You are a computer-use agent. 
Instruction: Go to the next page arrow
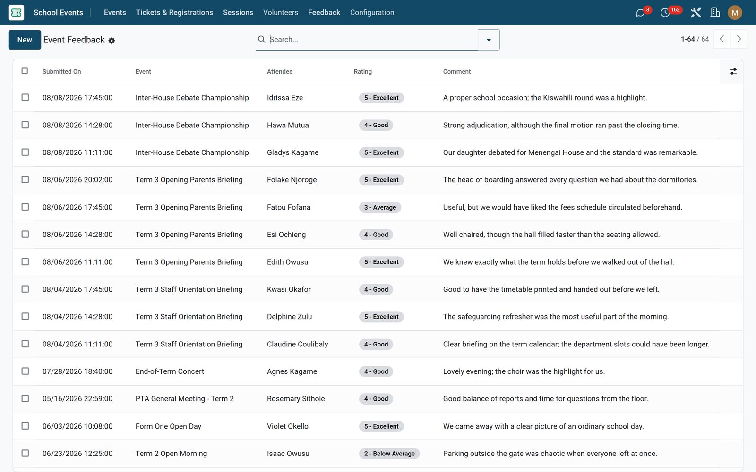click(739, 39)
